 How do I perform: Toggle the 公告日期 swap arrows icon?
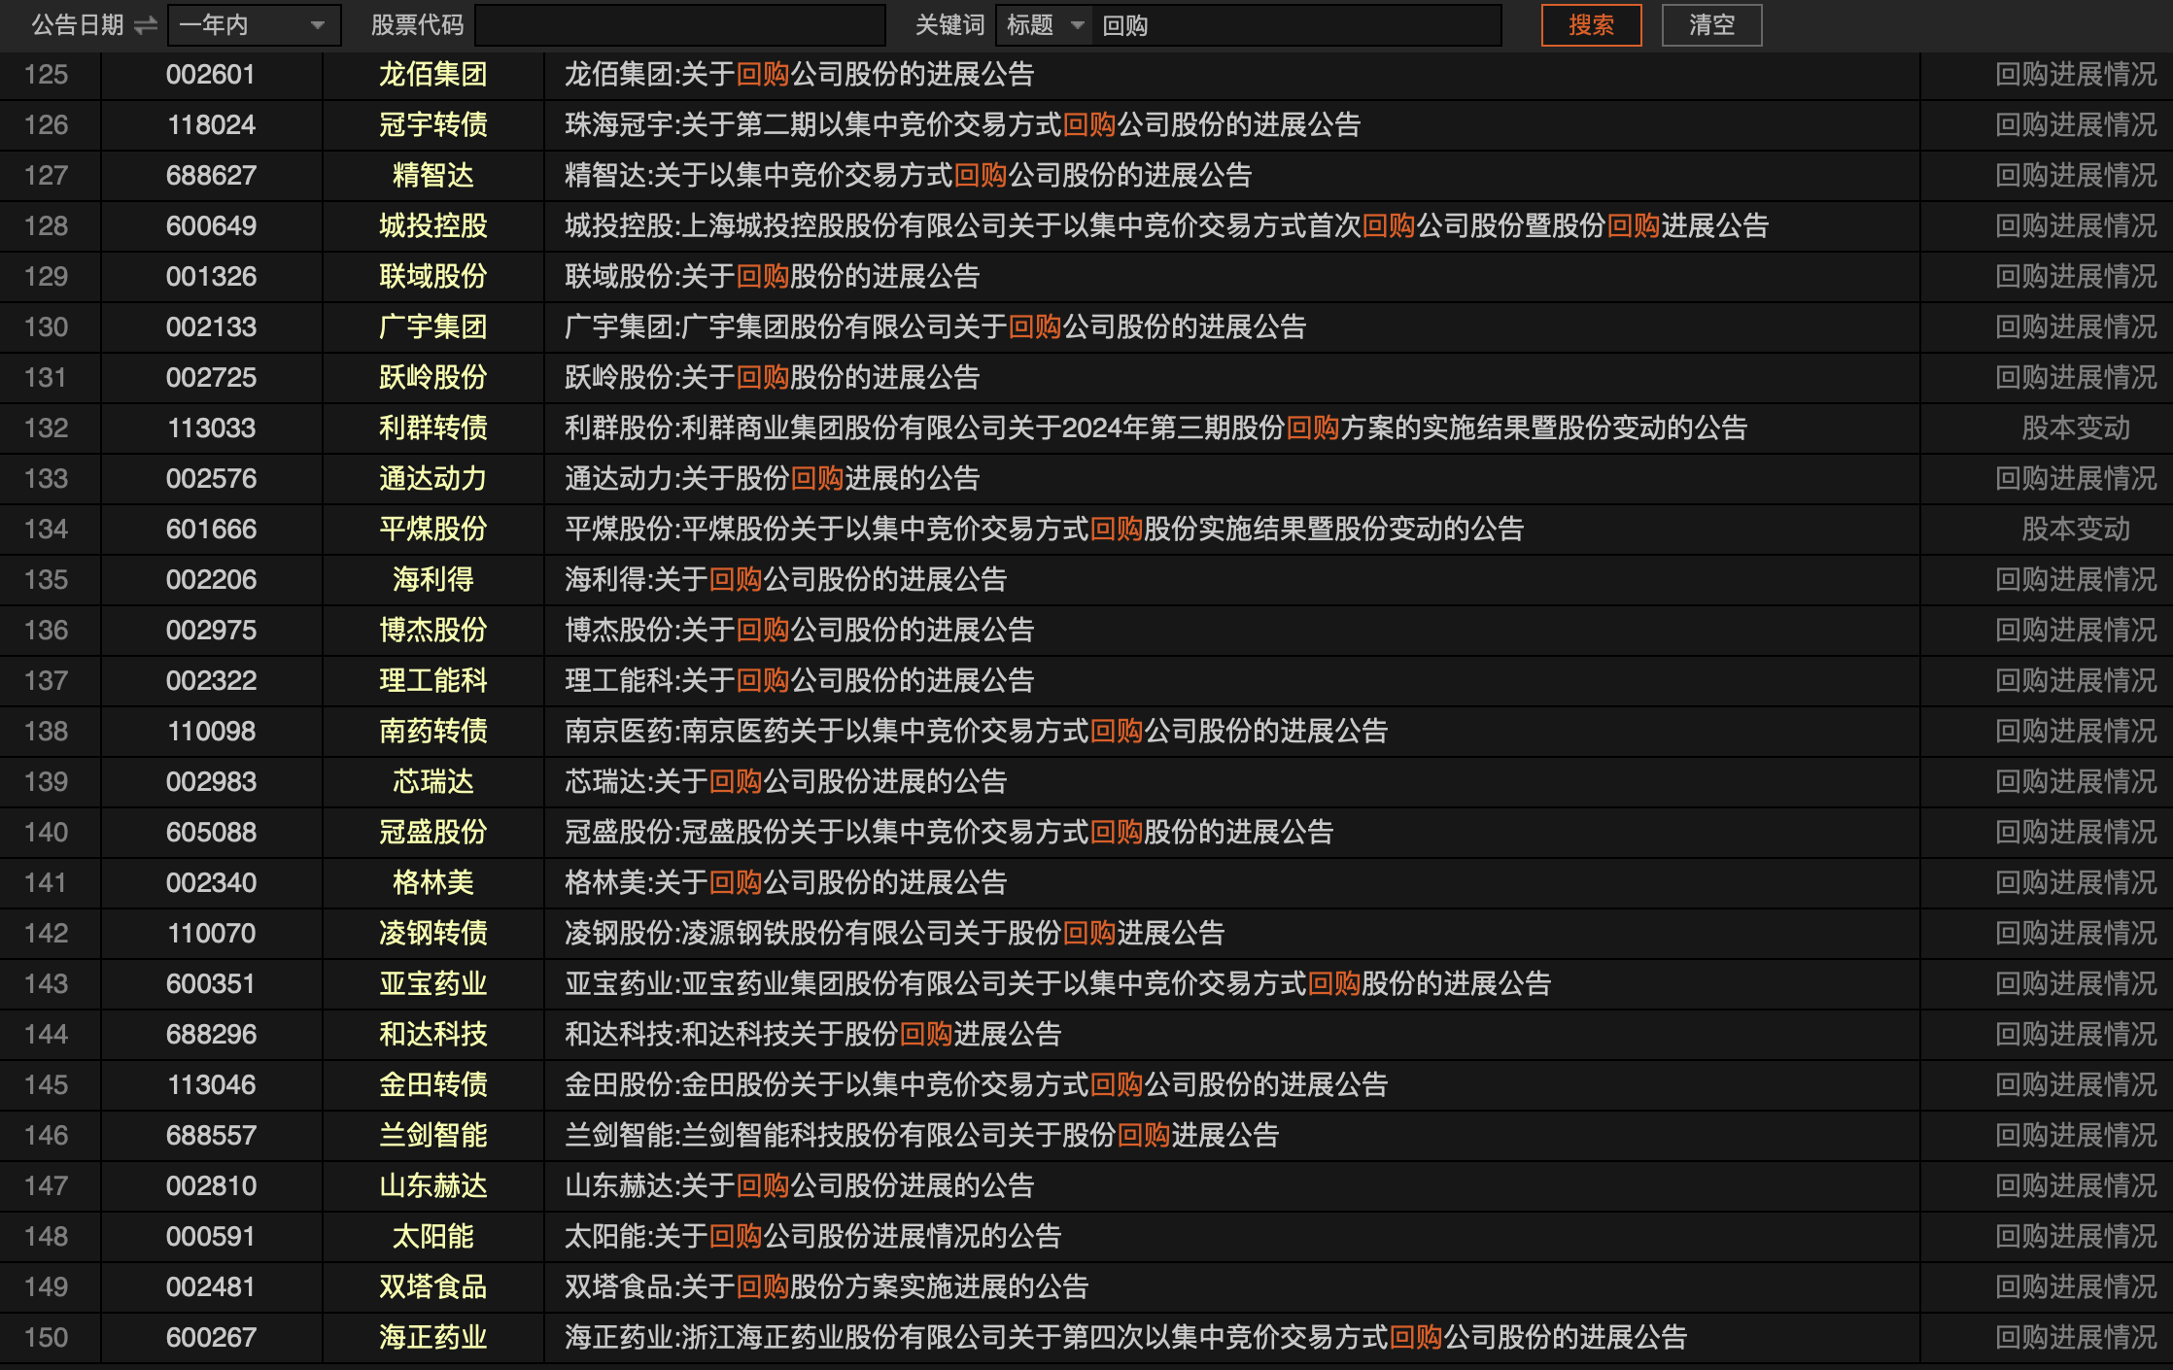point(146,25)
